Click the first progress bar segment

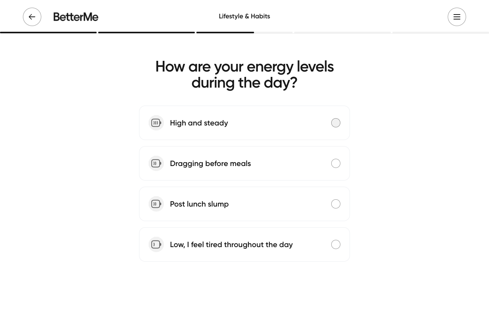[48, 33]
